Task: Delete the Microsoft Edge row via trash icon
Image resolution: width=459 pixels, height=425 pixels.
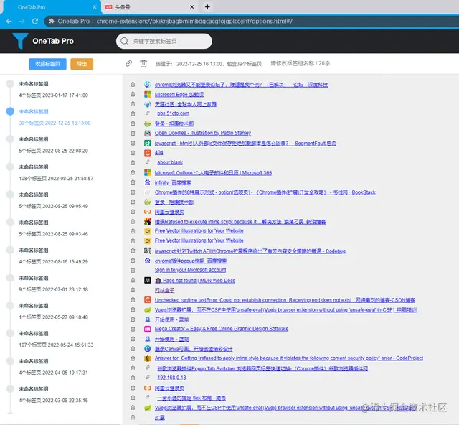Action: pos(133,94)
